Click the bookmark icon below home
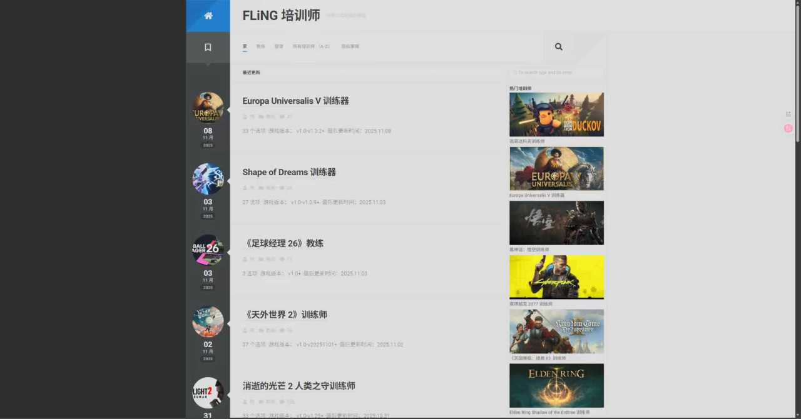 (x=208, y=47)
